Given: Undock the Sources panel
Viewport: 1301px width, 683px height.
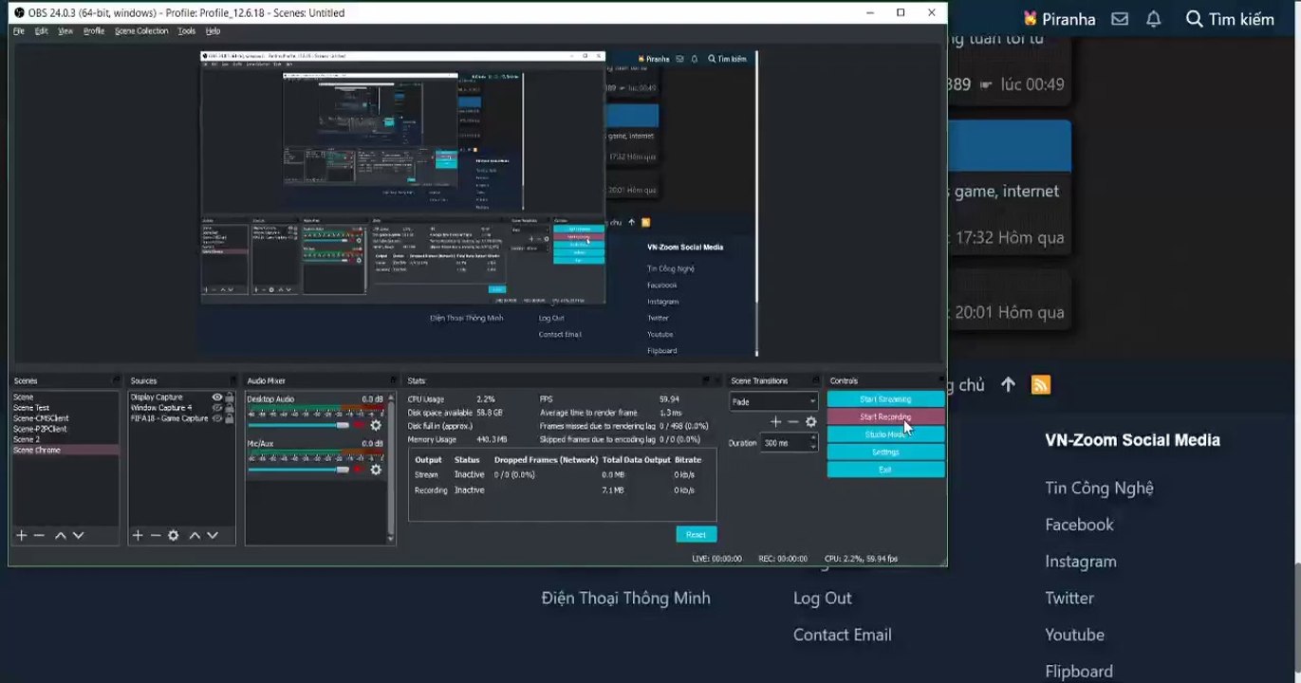Looking at the screenshot, I should tap(231, 380).
